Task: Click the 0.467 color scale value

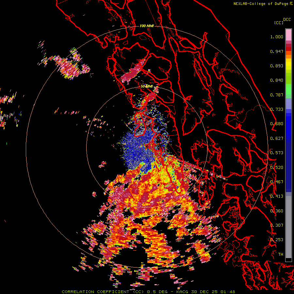Action: [277, 182]
